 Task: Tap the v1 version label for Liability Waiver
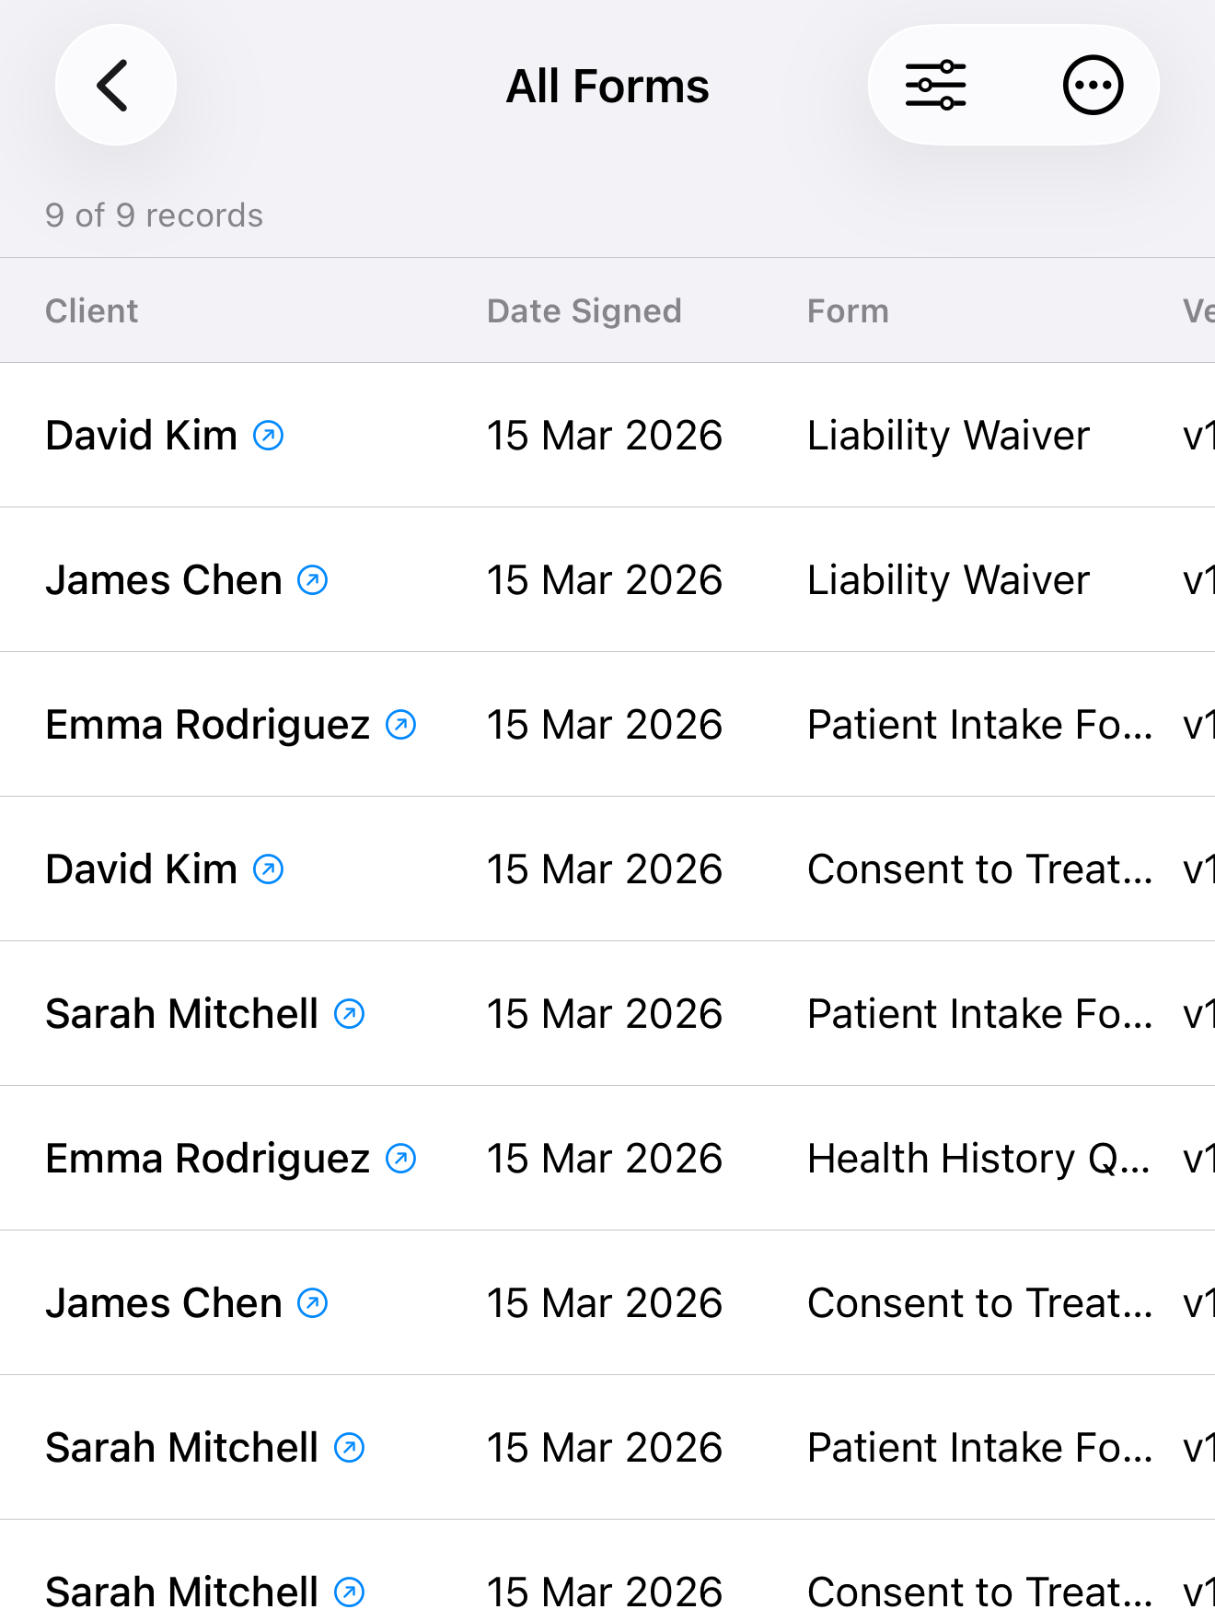[x=1202, y=436]
